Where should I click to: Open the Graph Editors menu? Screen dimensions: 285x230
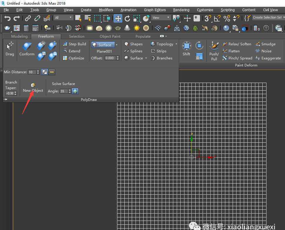(155, 10)
